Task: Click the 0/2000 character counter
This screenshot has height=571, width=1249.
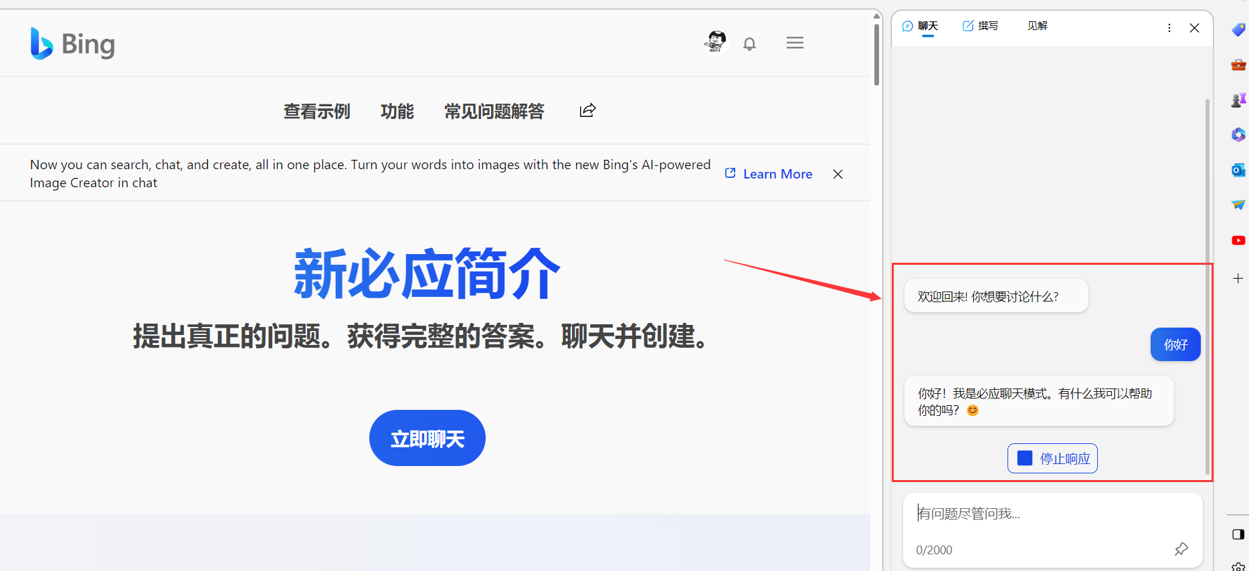Action: tap(934, 550)
